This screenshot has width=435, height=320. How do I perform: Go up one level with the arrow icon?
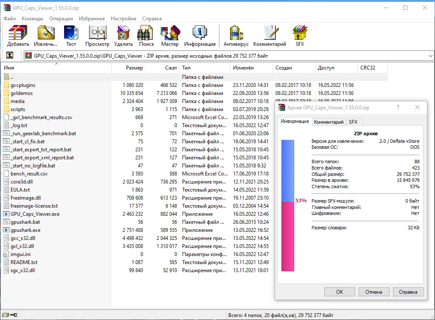tap(10, 56)
